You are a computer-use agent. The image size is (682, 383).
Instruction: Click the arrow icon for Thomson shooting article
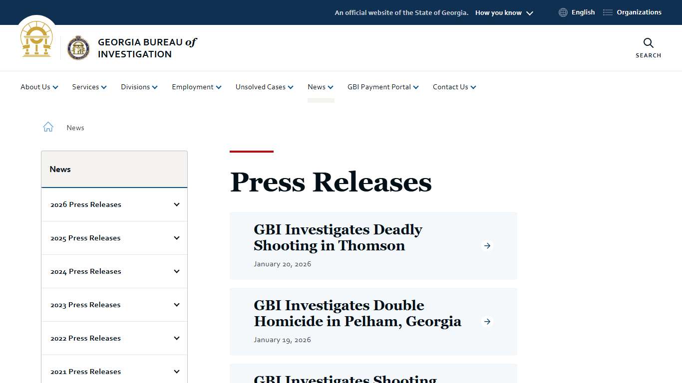487,245
